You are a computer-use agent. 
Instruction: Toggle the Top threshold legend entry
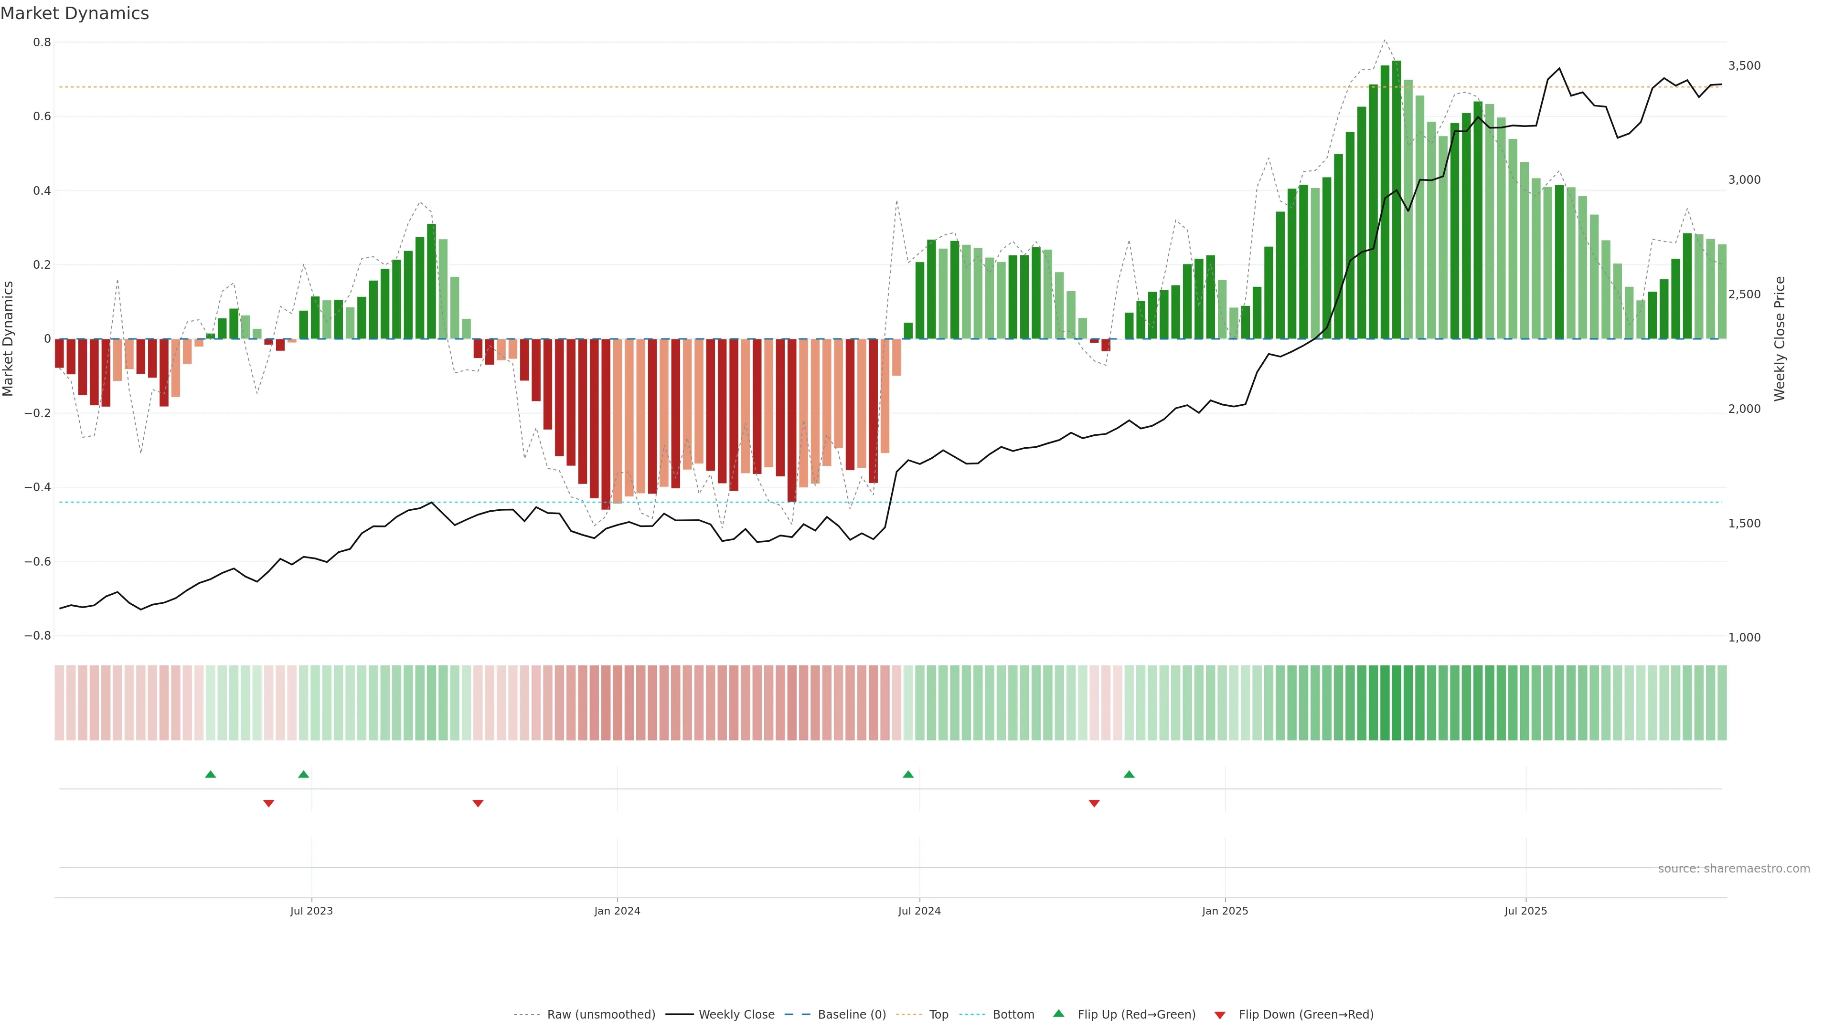(x=938, y=1015)
